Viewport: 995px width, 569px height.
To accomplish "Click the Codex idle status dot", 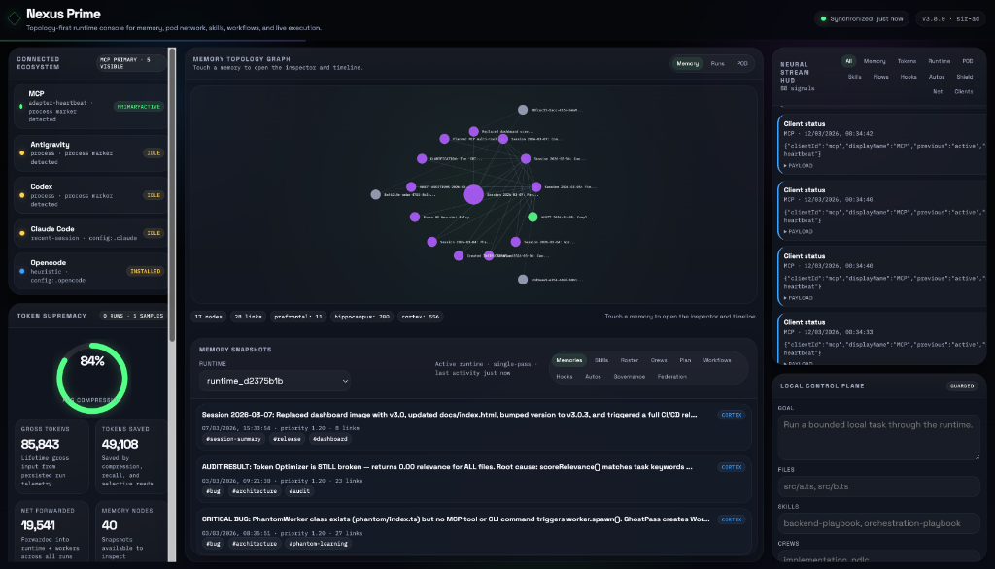I will (22, 195).
